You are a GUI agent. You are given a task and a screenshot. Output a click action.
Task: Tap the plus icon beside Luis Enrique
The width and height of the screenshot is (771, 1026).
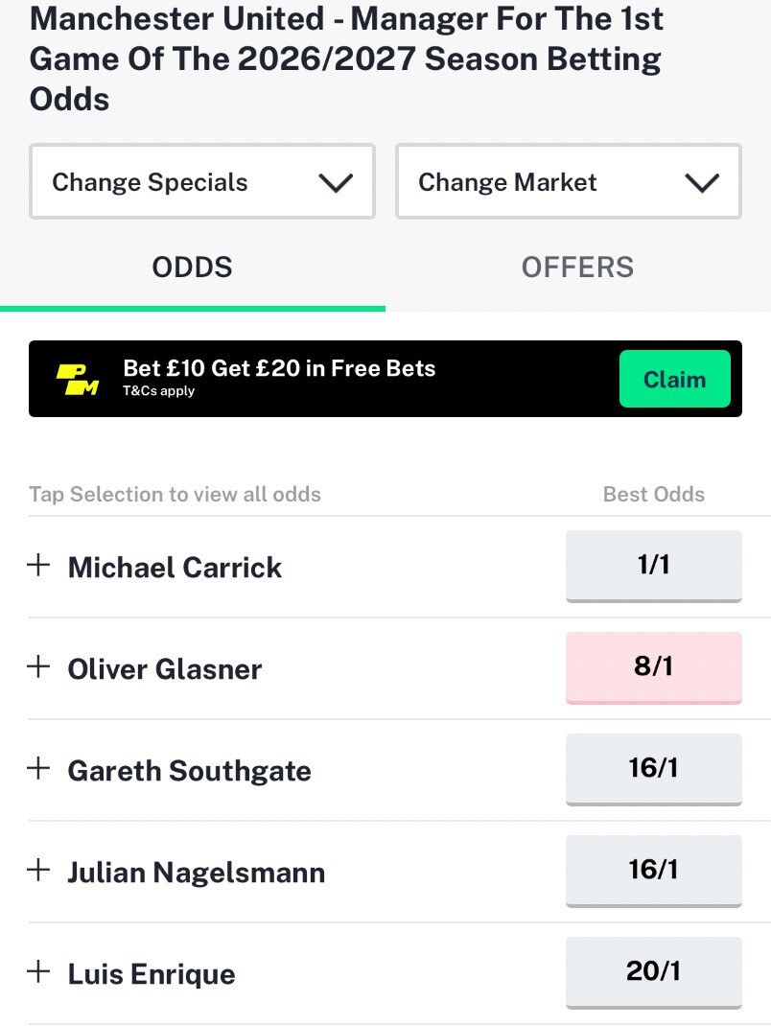pyautogui.click(x=38, y=971)
